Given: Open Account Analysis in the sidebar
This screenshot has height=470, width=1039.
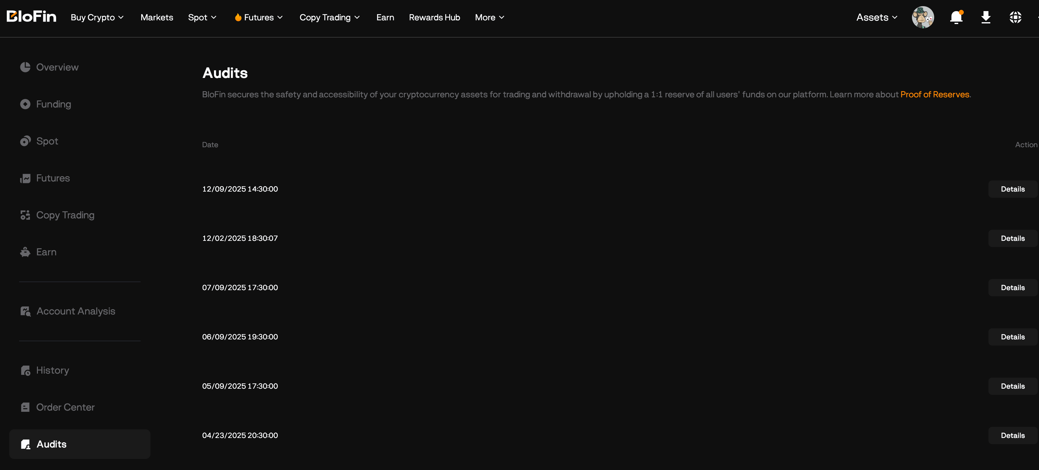Looking at the screenshot, I should (76, 311).
